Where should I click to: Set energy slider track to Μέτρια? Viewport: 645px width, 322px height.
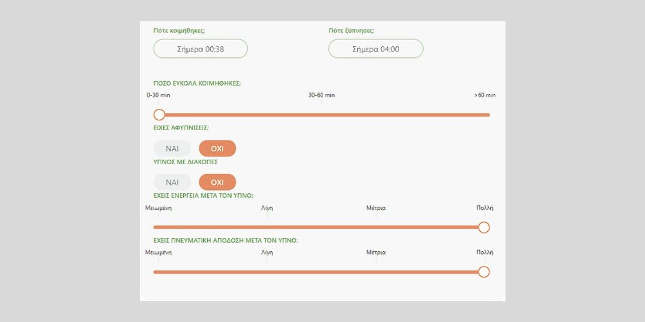click(x=376, y=227)
